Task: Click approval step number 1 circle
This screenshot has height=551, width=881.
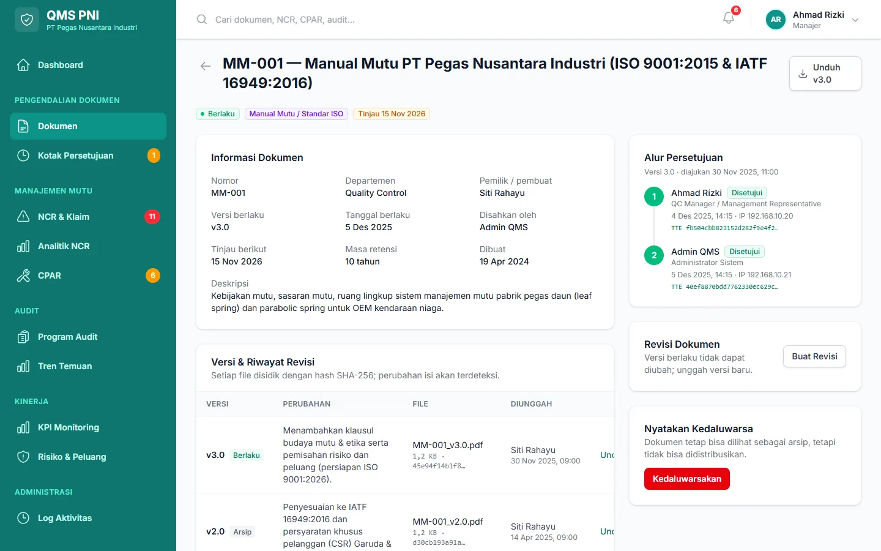Action: 654,197
